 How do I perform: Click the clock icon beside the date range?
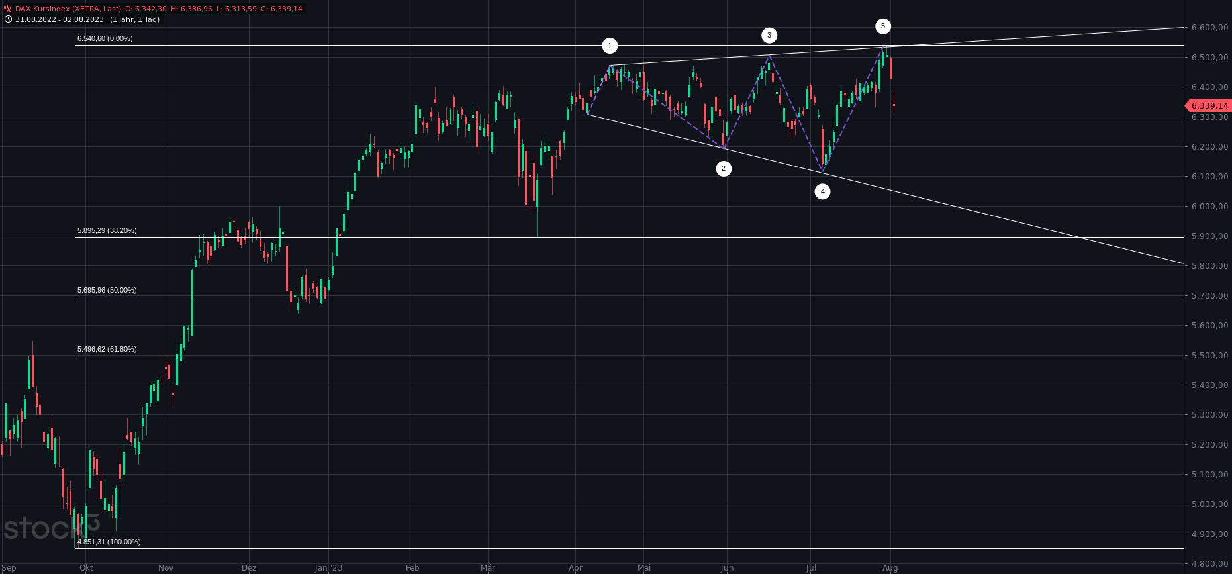8,19
